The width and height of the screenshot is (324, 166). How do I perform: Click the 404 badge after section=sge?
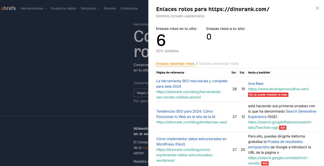click(x=283, y=128)
